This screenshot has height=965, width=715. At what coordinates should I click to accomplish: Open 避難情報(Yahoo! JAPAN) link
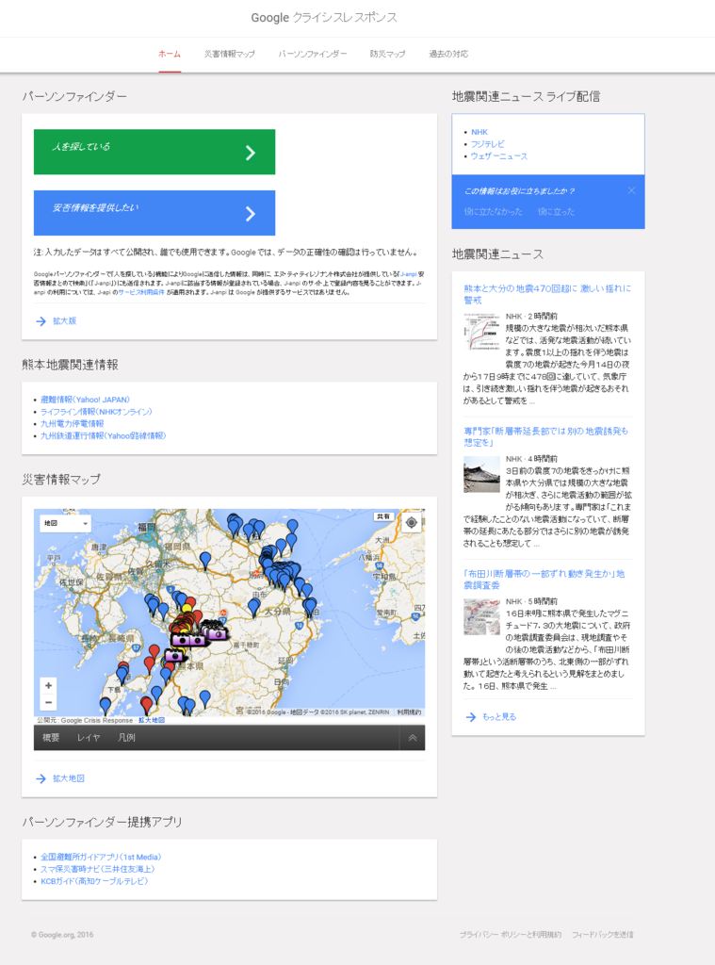click(85, 400)
